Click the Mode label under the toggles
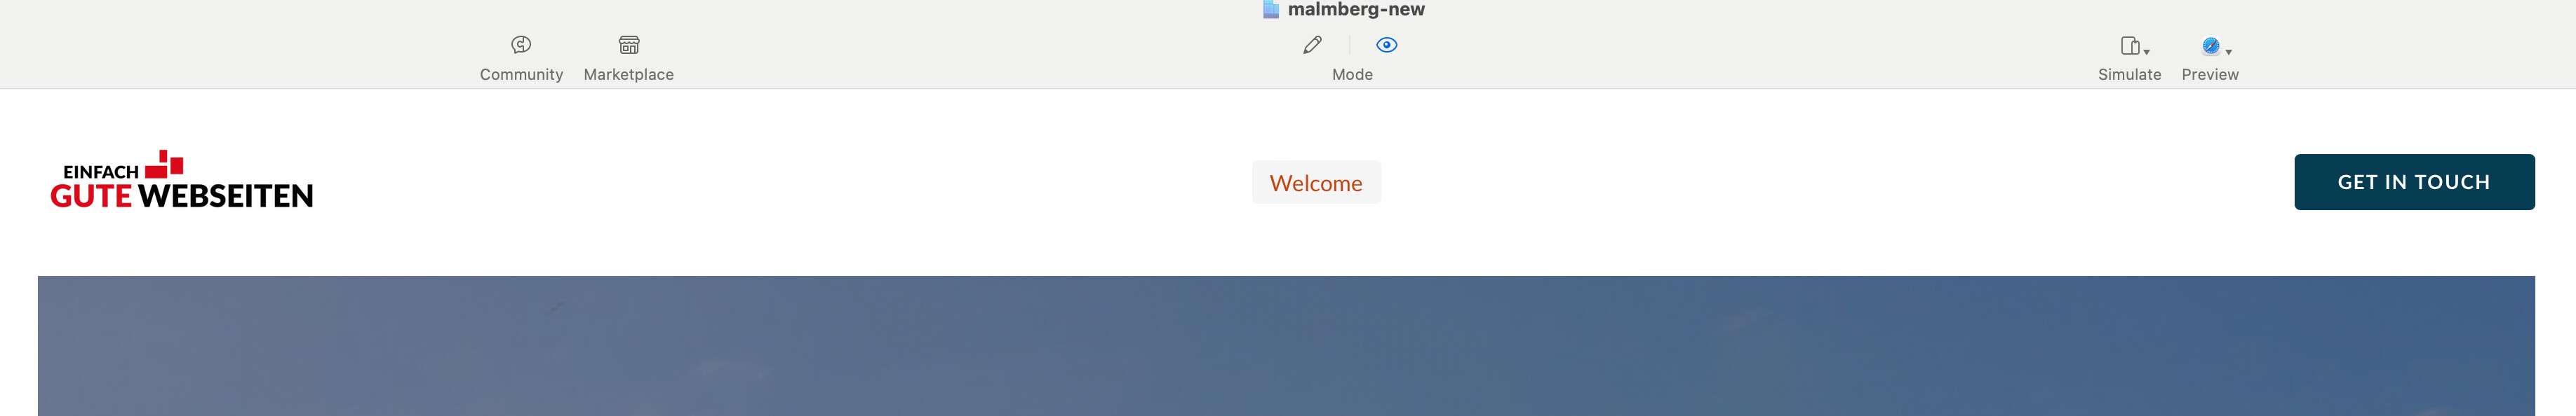 point(1352,75)
